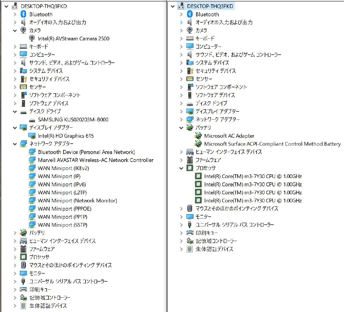This screenshot has height=312, width=344.
Task: Click the Marvell AVASTAR Wireless-AC controller icon
Action: [32, 160]
